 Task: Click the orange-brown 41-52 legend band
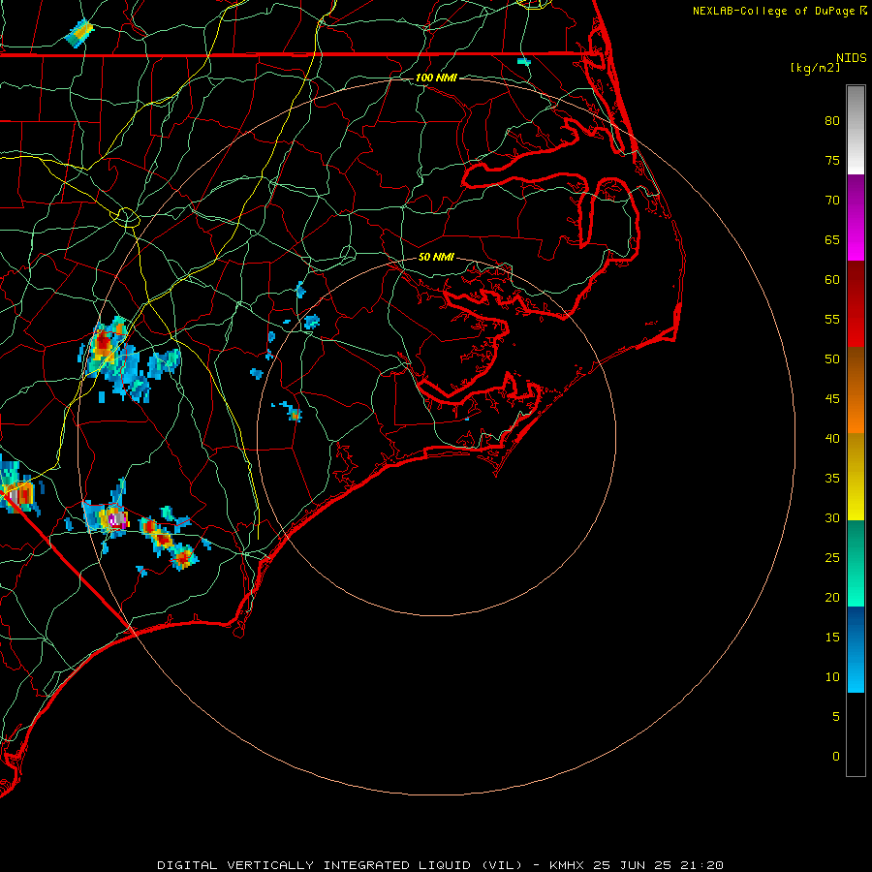point(856,389)
